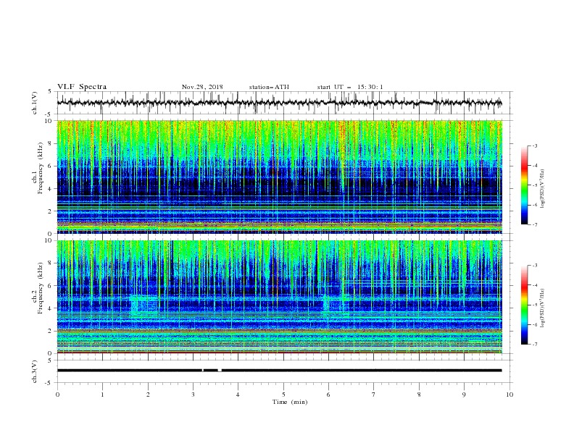Click the "4" tick on the Time (min) axis
The width and height of the screenshot is (574, 443).
238,395
